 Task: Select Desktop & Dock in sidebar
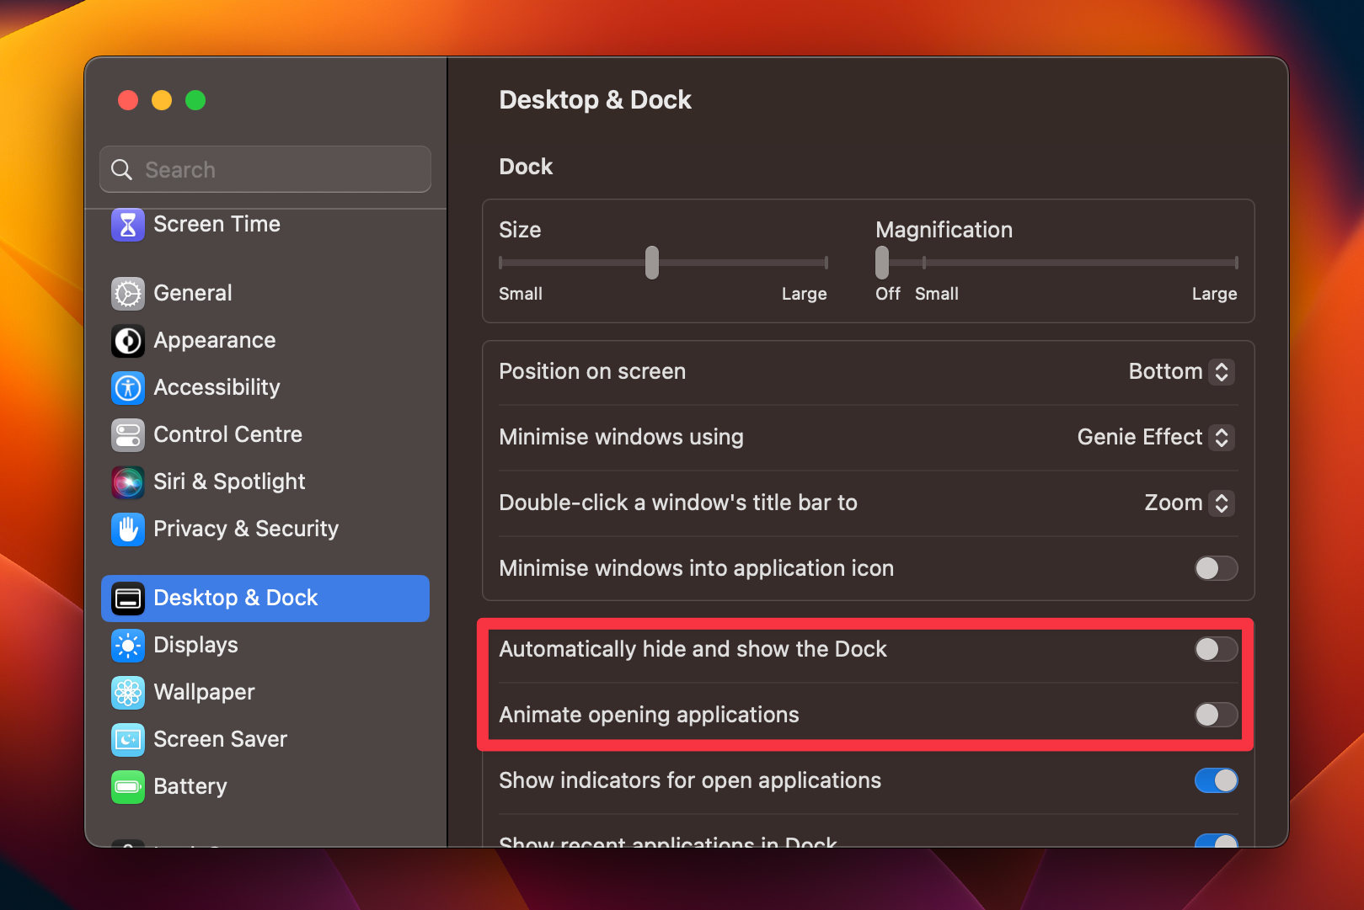click(x=128, y=598)
